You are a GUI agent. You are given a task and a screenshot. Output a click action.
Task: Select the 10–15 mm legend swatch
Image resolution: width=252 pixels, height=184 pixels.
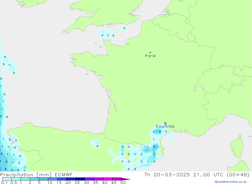53,179
